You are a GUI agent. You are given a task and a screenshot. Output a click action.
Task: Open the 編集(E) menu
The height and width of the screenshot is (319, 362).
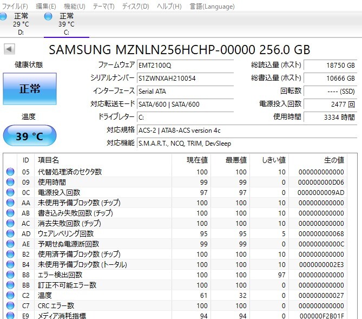[45, 6]
